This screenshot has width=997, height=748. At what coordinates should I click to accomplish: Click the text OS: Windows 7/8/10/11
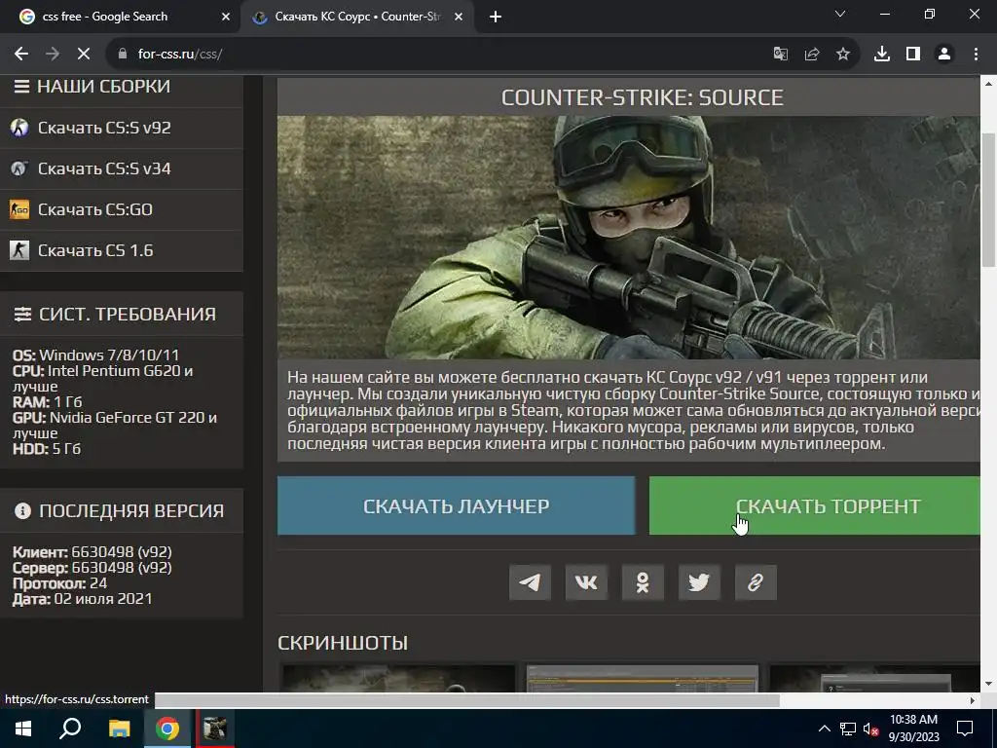[x=96, y=355]
